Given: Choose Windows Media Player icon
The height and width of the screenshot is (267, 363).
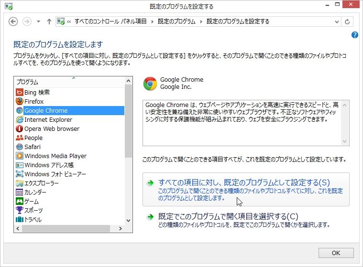Looking at the screenshot, I should coord(20,156).
